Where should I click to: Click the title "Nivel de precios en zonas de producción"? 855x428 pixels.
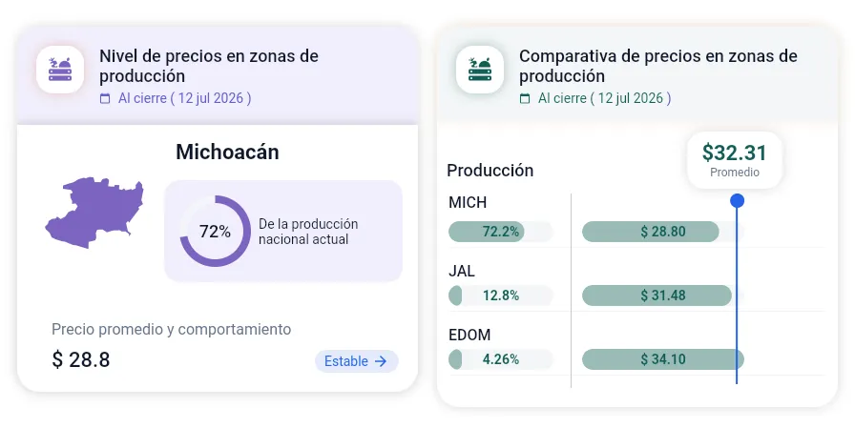209,66
